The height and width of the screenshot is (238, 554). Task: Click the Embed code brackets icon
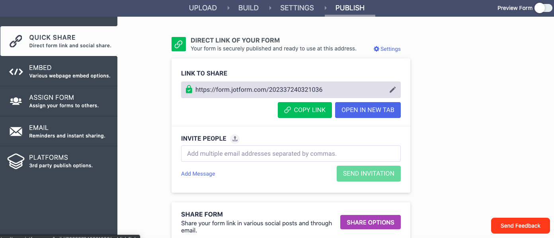16,72
